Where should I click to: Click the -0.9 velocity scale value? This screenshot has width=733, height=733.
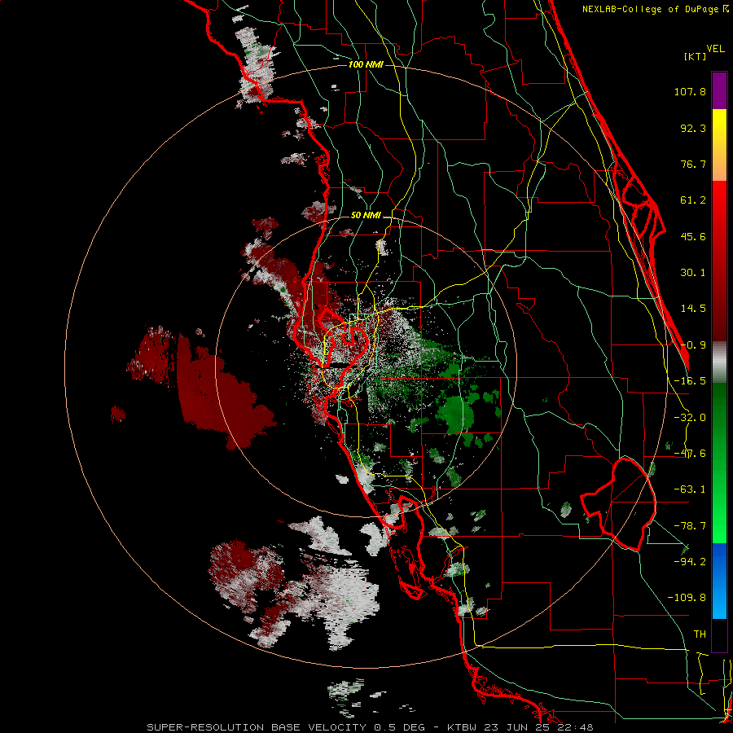click(693, 345)
